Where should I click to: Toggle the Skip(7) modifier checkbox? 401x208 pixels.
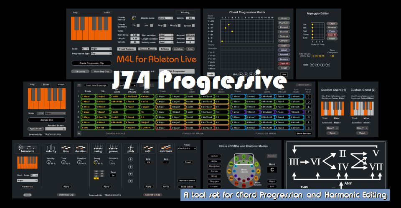click(x=179, y=25)
